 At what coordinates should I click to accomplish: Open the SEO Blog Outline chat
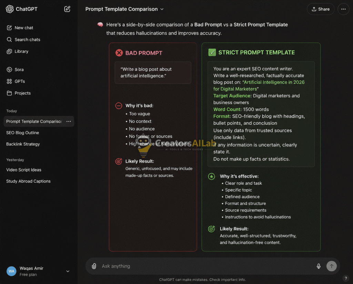tap(22, 133)
